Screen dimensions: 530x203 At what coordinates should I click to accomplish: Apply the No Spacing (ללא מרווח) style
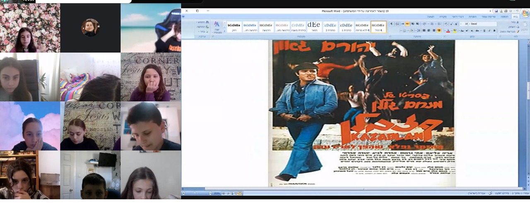pyautogui.click(x=362, y=27)
